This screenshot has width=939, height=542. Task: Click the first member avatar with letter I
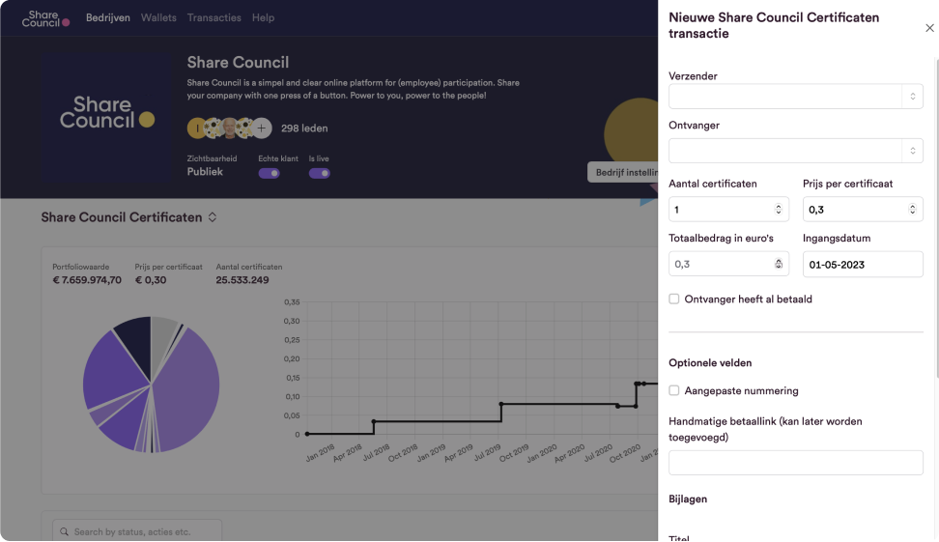pyautogui.click(x=197, y=128)
